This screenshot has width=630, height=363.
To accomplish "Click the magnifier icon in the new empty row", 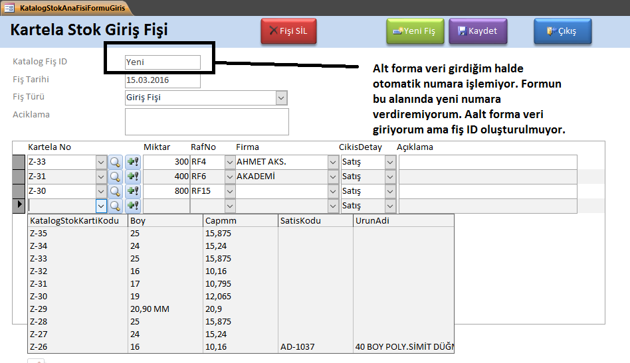I will point(115,206).
